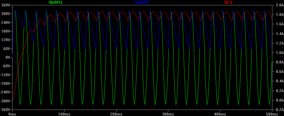Click the 1.4A current axis label
Image resolution: width=284 pixels, height=116 pixels.
(278, 34)
